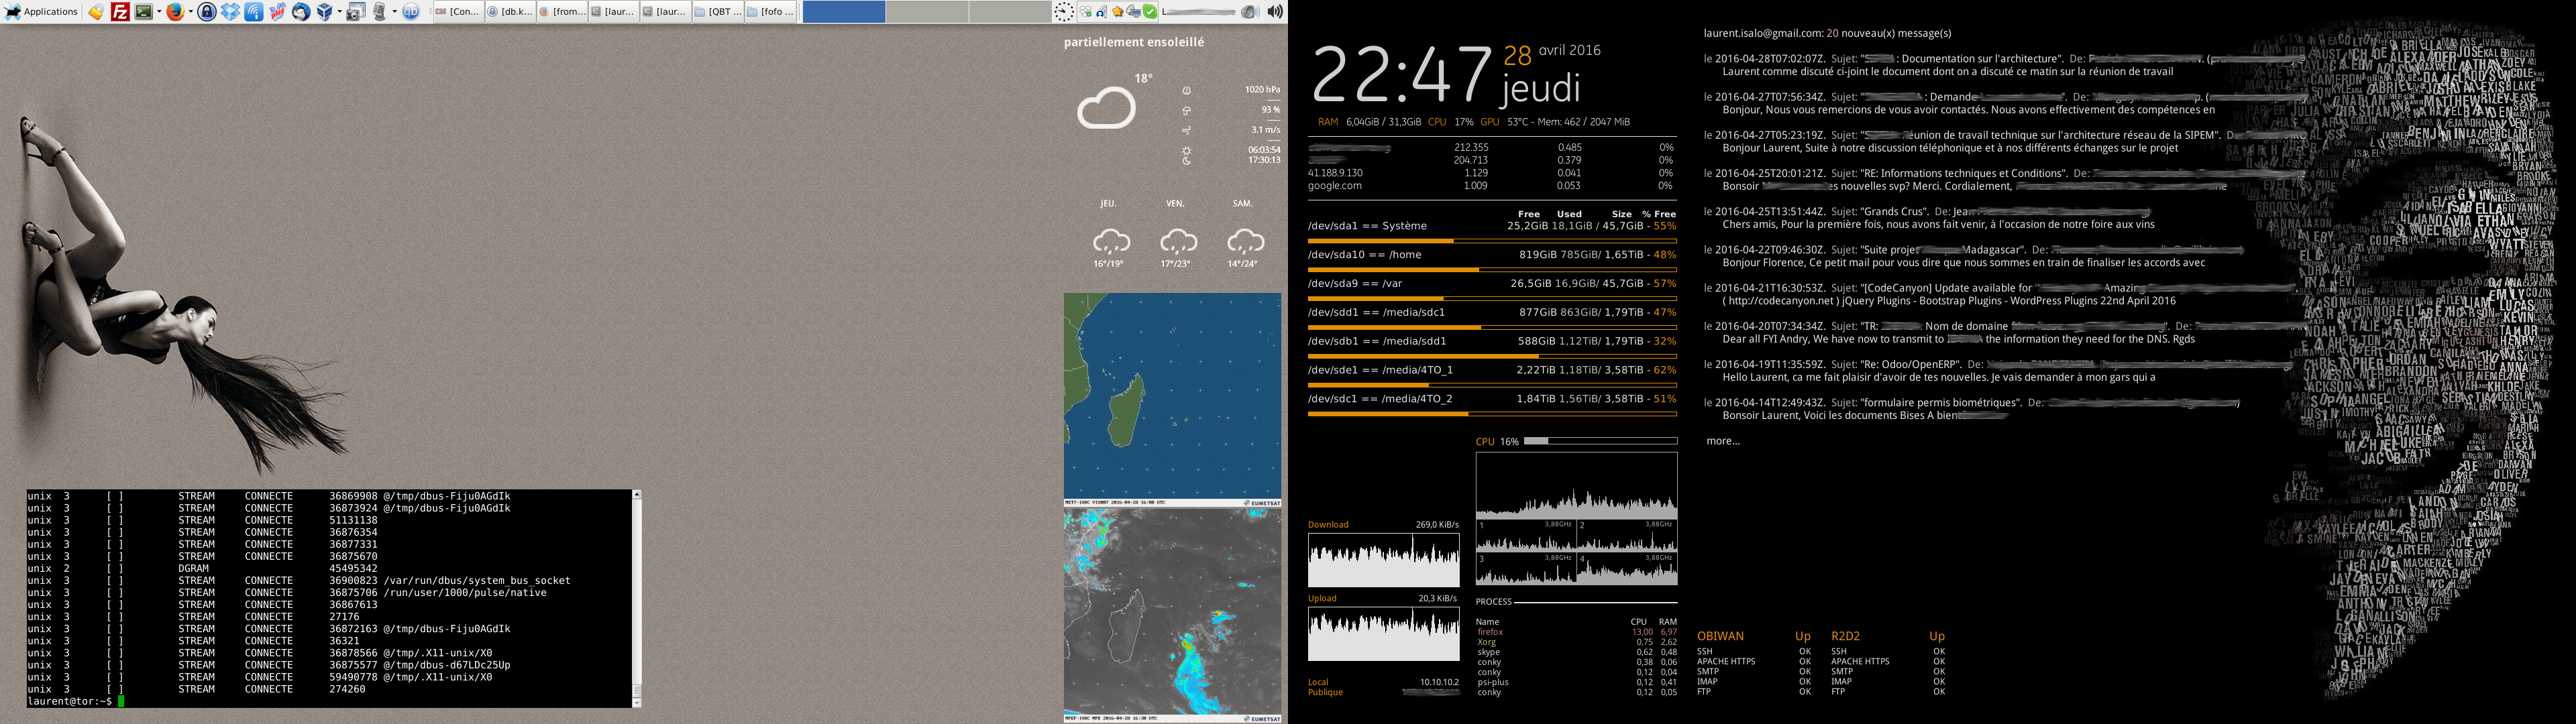2576x724 pixels.
Task: Expand the terminal launcher dropdown arrow
Action: (159, 12)
